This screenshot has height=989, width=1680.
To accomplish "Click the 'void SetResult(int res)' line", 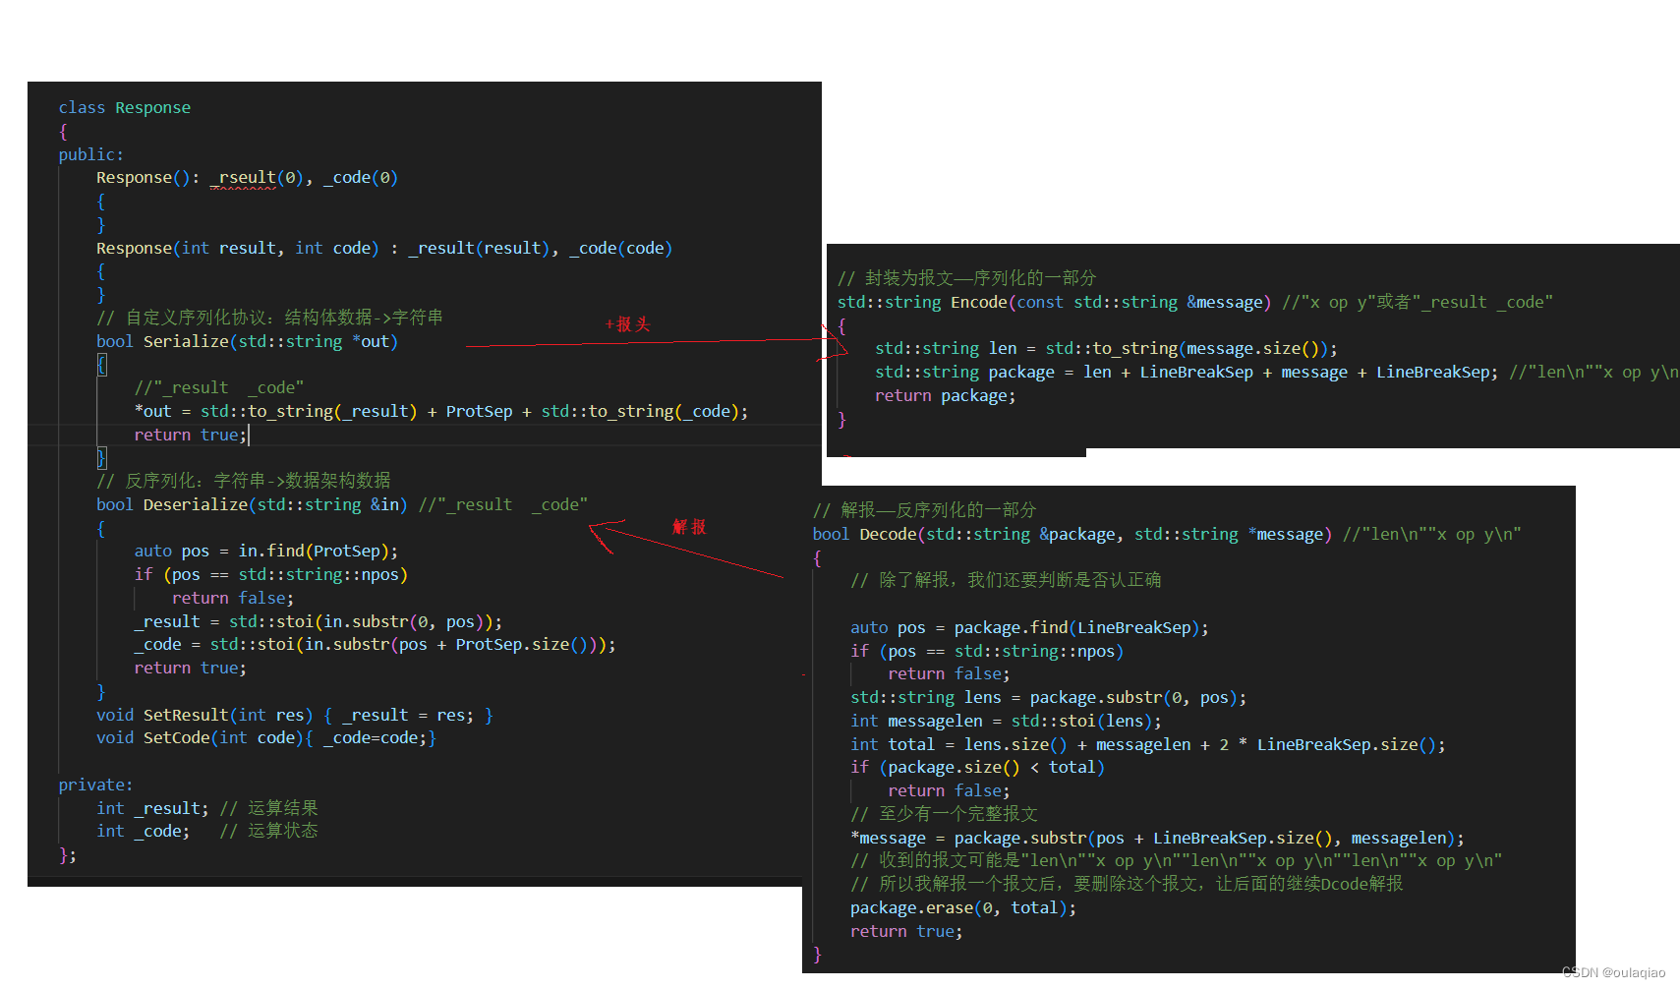I will click(x=295, y=715).
